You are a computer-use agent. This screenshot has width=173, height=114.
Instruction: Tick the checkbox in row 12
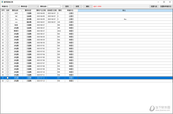[x=7, y=40]
